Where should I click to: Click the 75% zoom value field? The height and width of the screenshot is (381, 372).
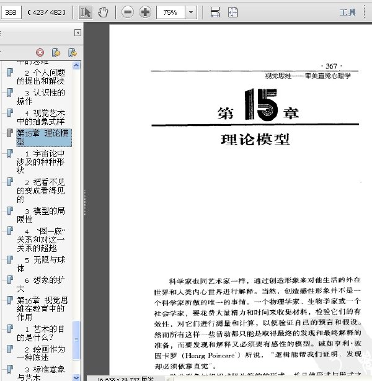[x=170, y=12]
